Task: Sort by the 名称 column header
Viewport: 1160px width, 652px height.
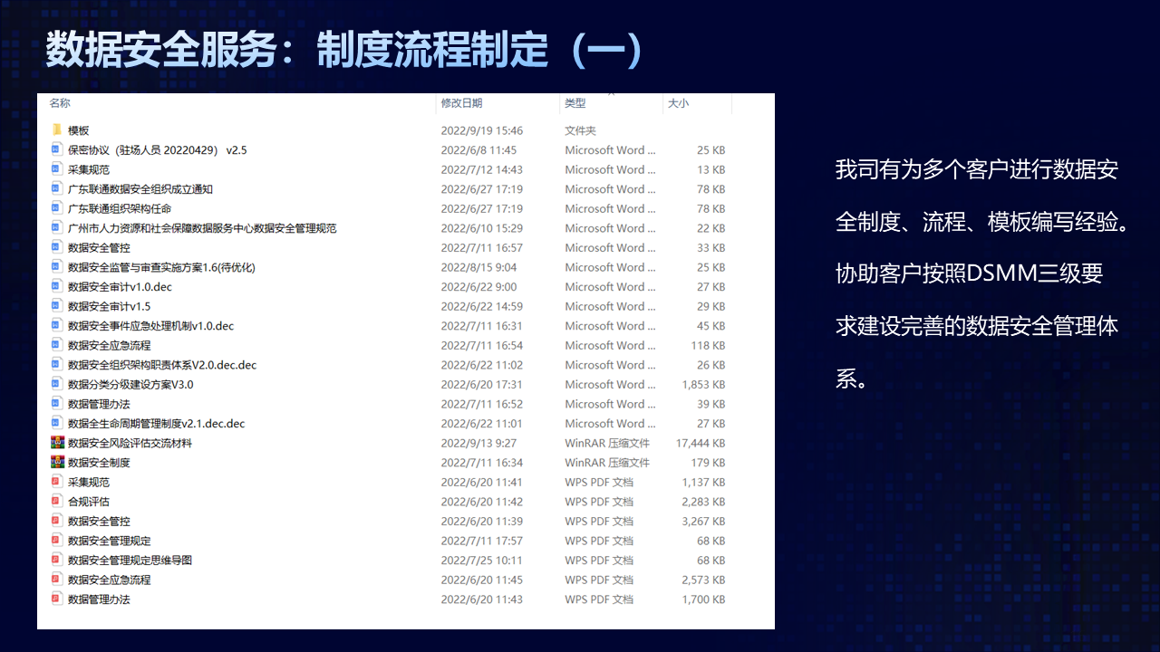Action: (60, 103)
